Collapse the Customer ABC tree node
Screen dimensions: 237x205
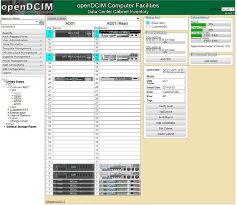tap(8, 87)
